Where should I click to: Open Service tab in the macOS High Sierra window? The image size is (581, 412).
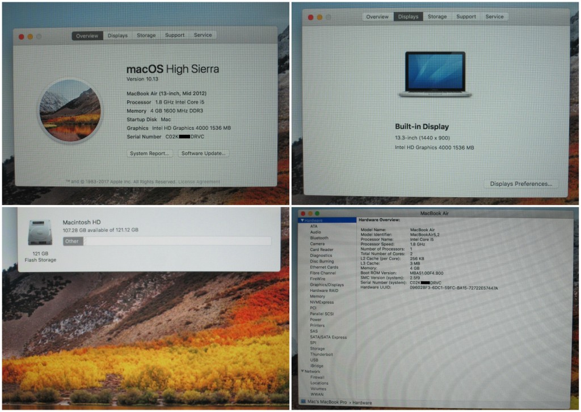tap(203, 35)
